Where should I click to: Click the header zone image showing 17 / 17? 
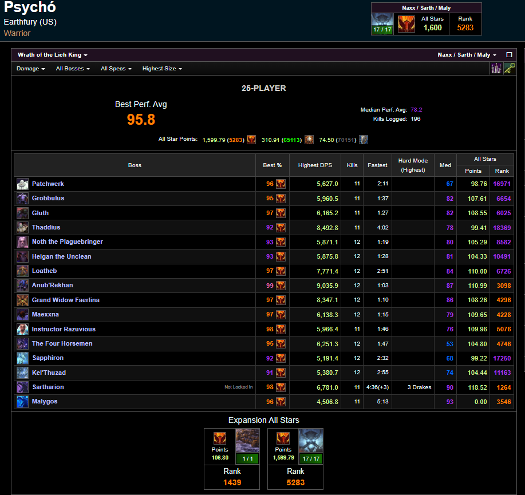[382, 24]
